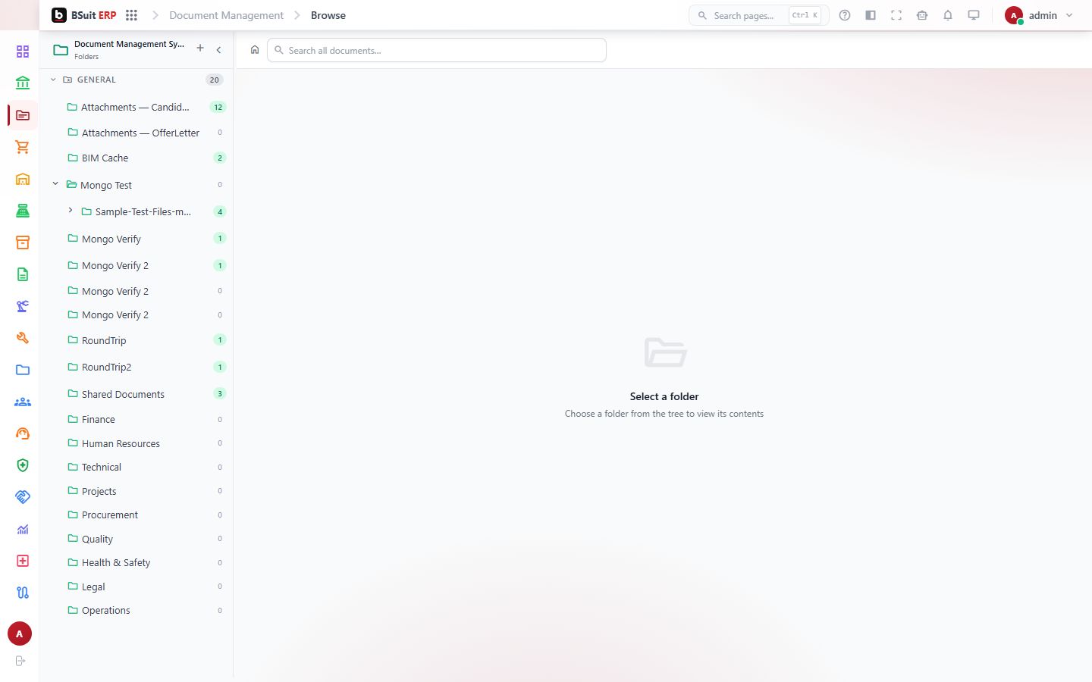Open notifications bell icon
This screenshot has height=682, width=1092.
coord(948,15)
